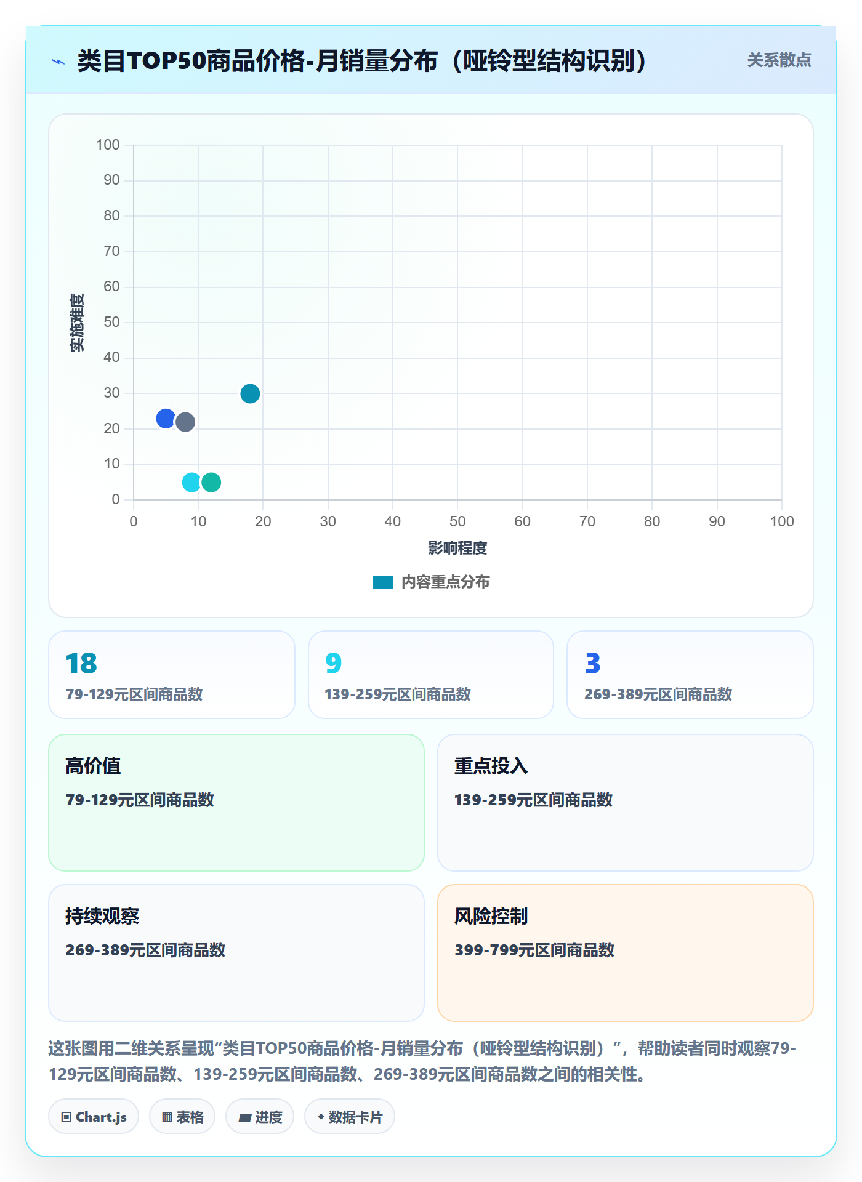Image resolution: width=862 pixels, height=1182 pixels.
Task: Click the cyan scatter data point
Action: [191, 482]
